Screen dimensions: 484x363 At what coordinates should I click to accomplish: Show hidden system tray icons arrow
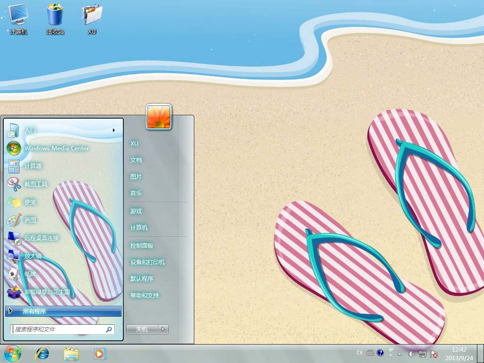[400, 354]
